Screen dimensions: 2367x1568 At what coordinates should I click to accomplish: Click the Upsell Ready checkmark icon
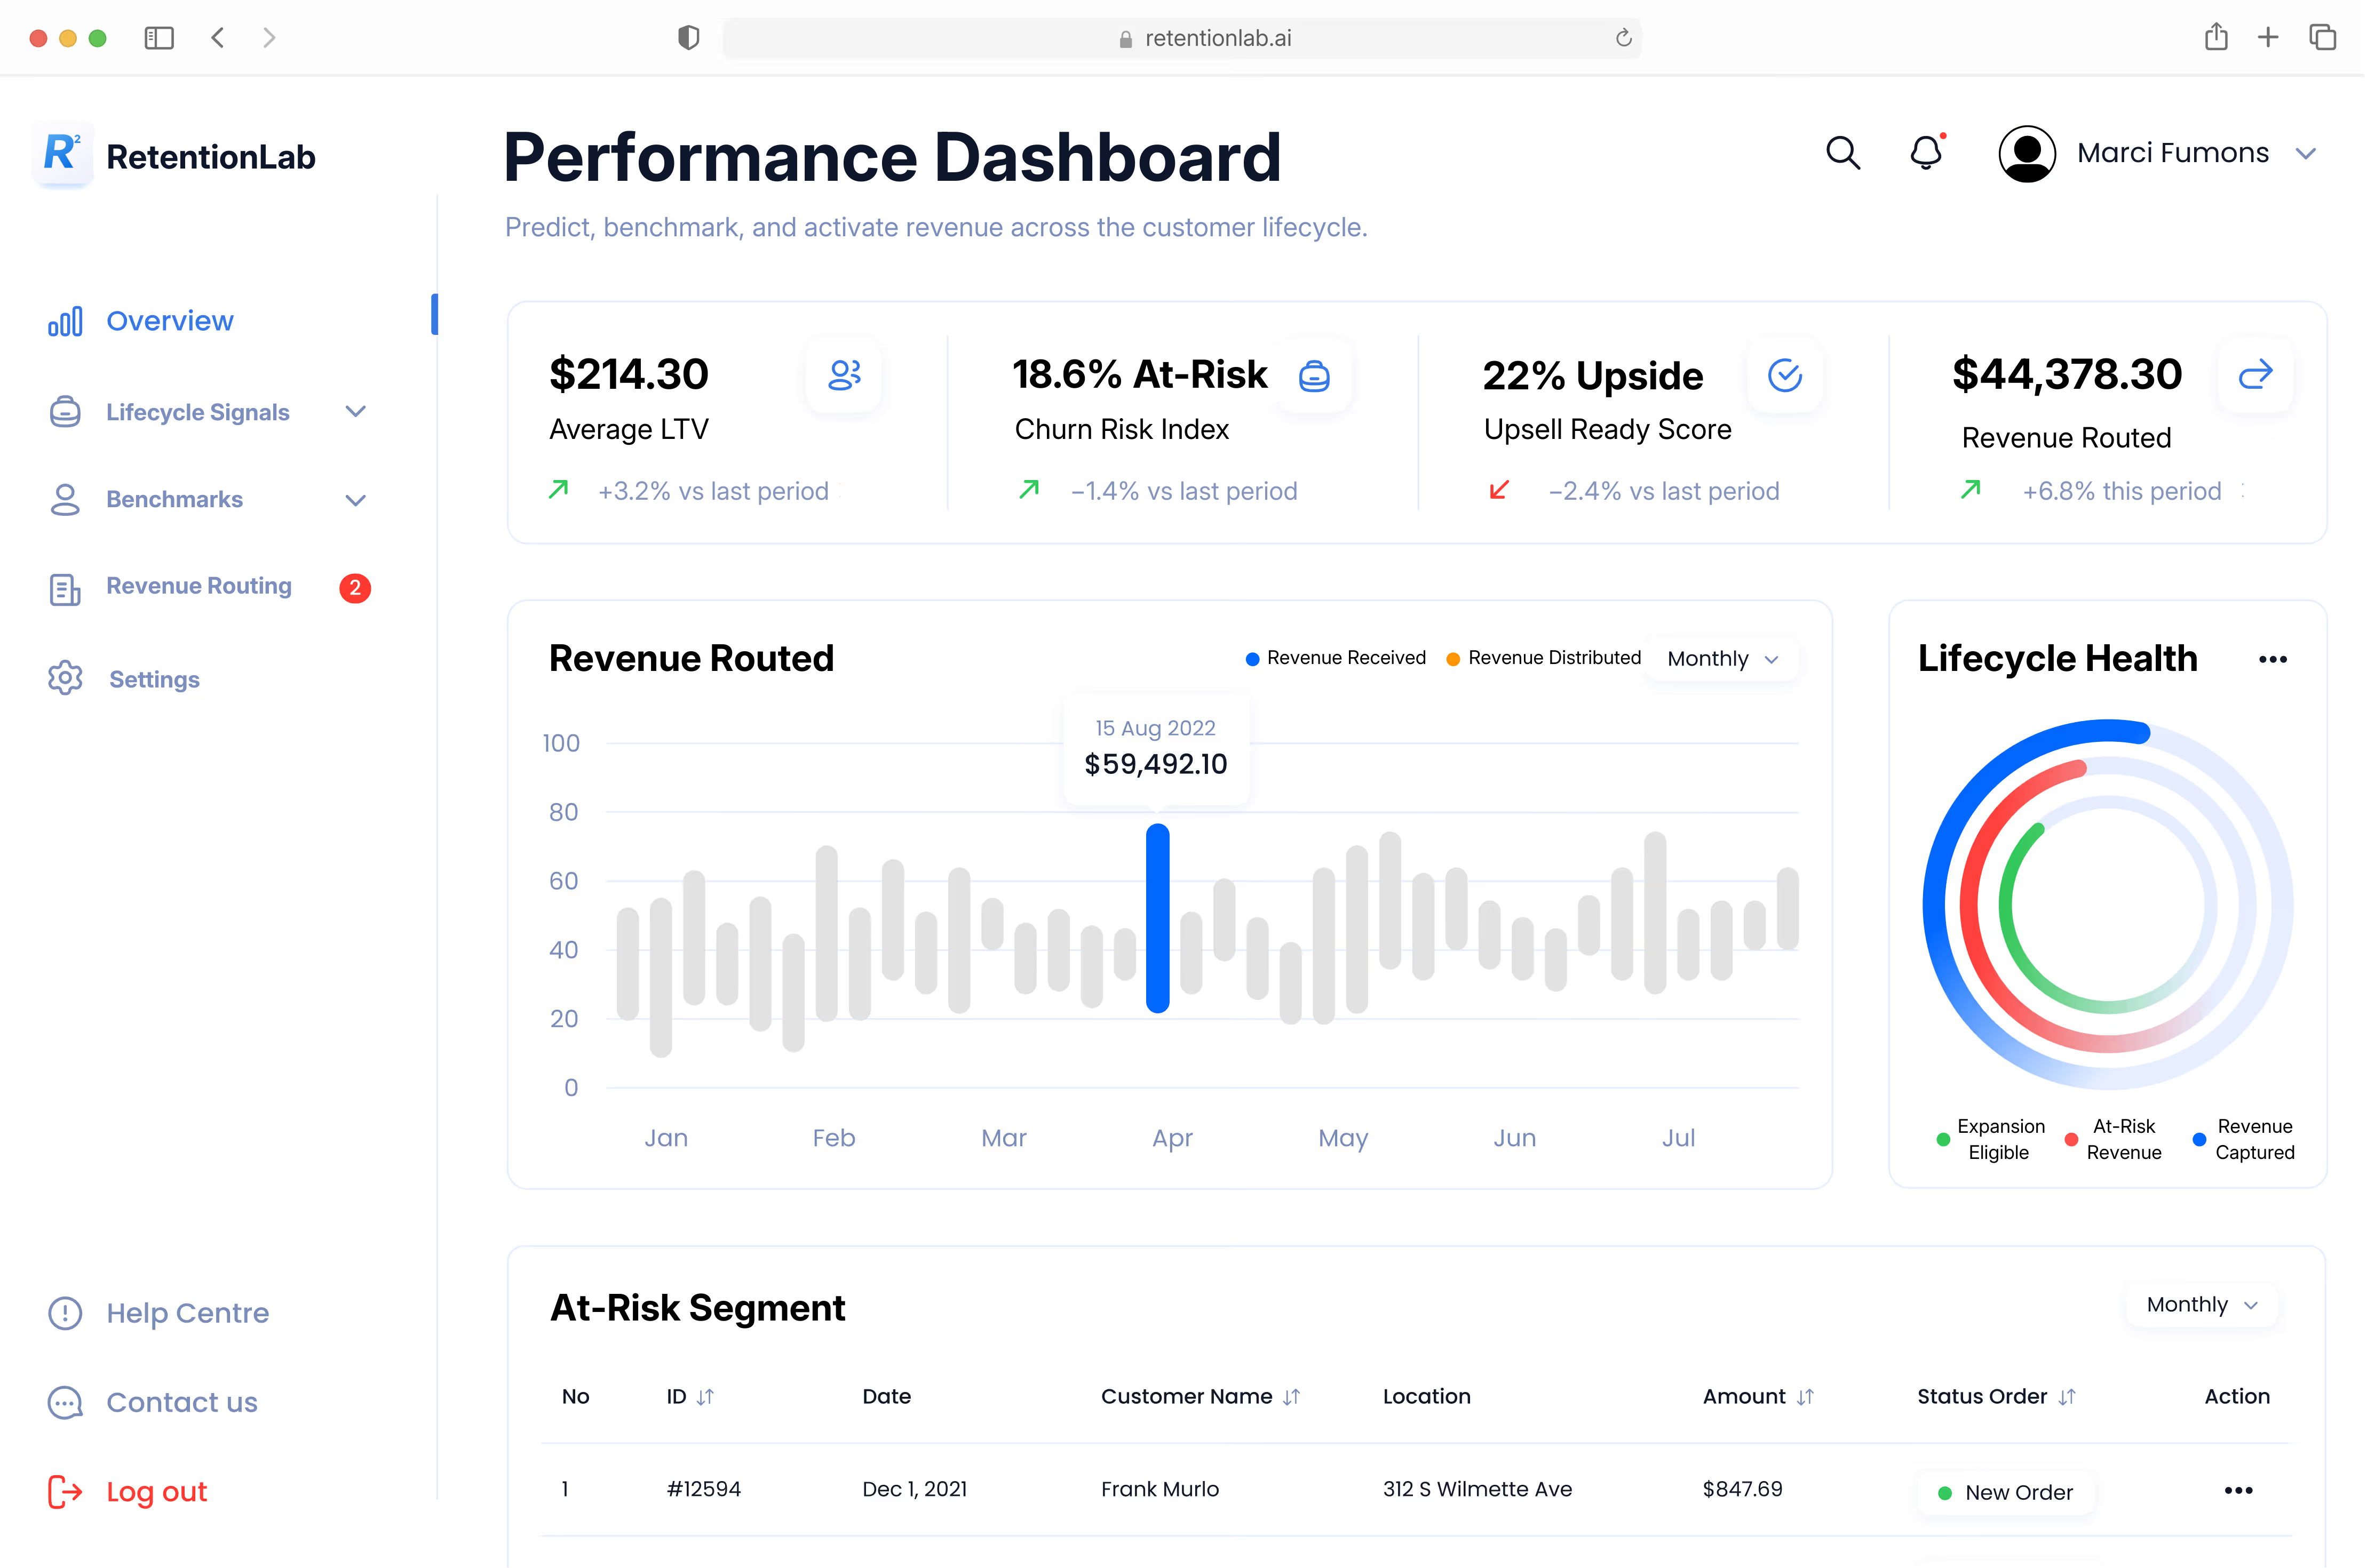click(1785, 376)
